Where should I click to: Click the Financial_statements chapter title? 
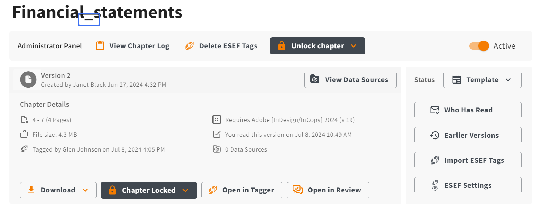tap(97, 12)
